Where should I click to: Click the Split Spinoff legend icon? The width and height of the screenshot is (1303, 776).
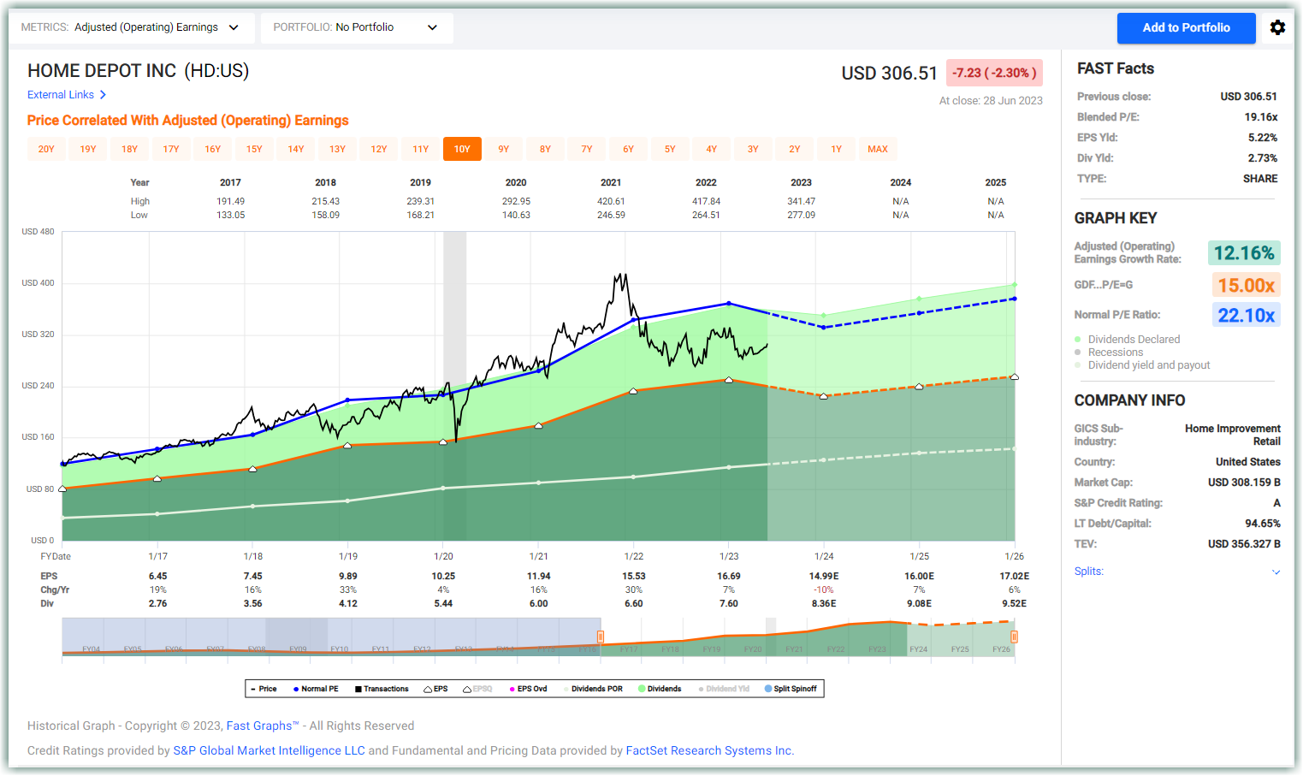pyautogui.click(x=768, y=689)
